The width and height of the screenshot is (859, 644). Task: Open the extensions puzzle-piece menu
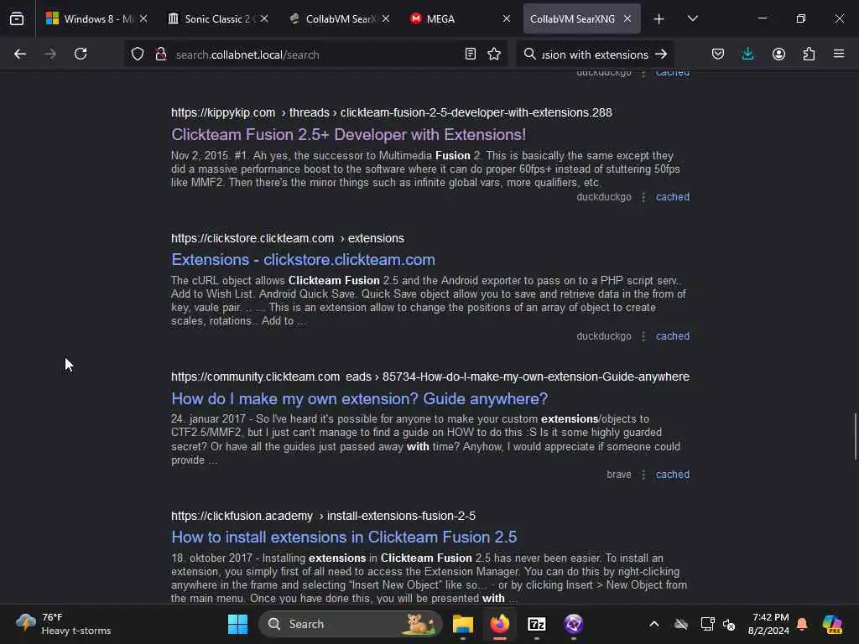coord(809,55)
